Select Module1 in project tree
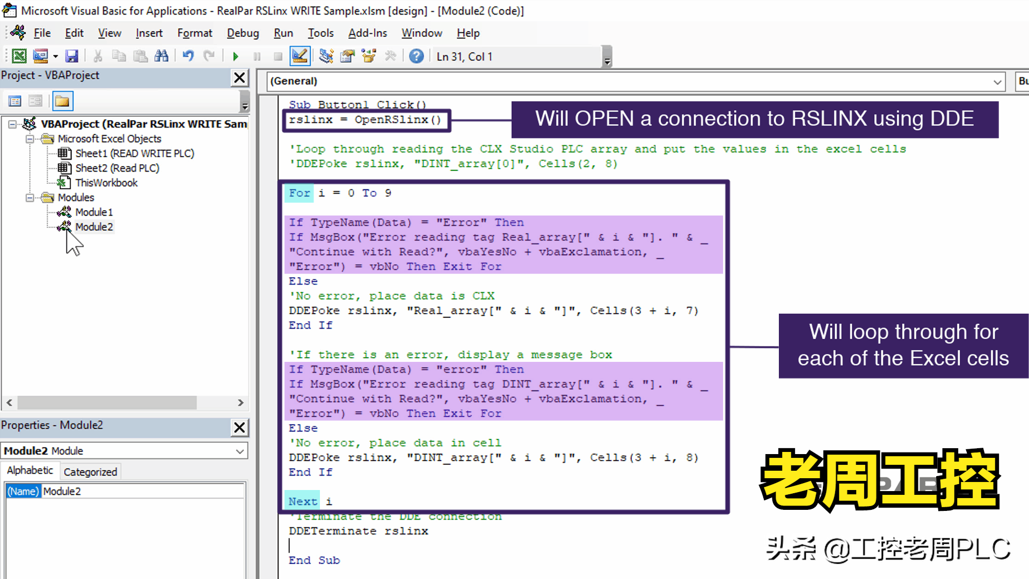Viewport: 1029px width, 579px height. point(94,212)
